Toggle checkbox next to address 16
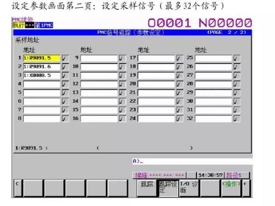Image resolution: width=275 pixels, height=206 pixels. click(122, 119)
